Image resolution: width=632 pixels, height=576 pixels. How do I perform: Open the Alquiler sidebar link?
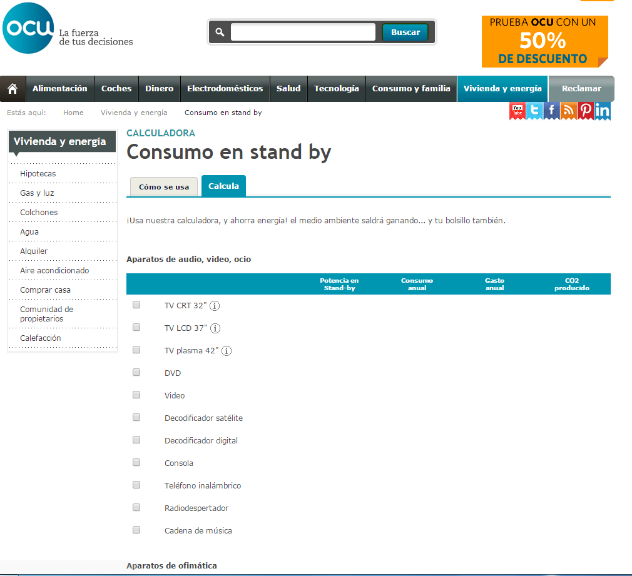tap(34, 251)
